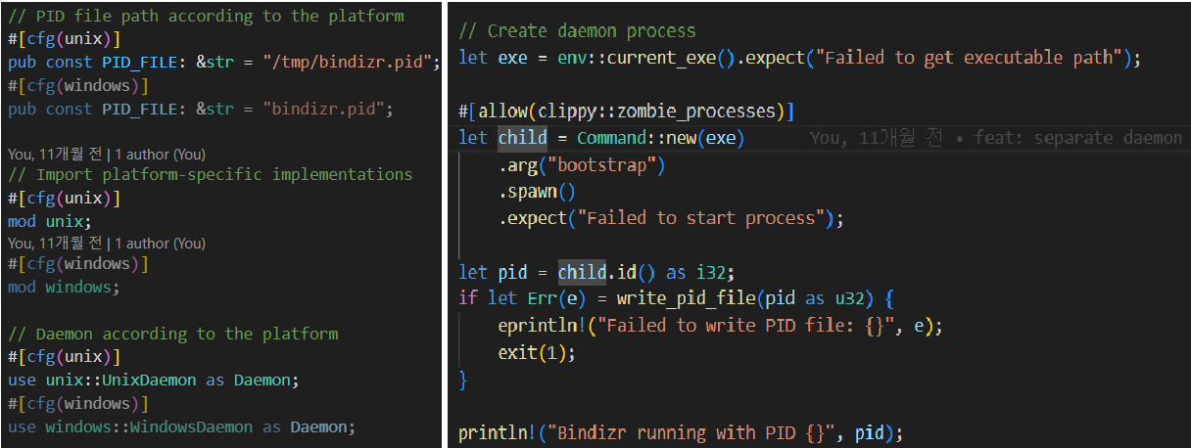
Task: Click the current_exe function call
Action: click(x=676, y=57)
